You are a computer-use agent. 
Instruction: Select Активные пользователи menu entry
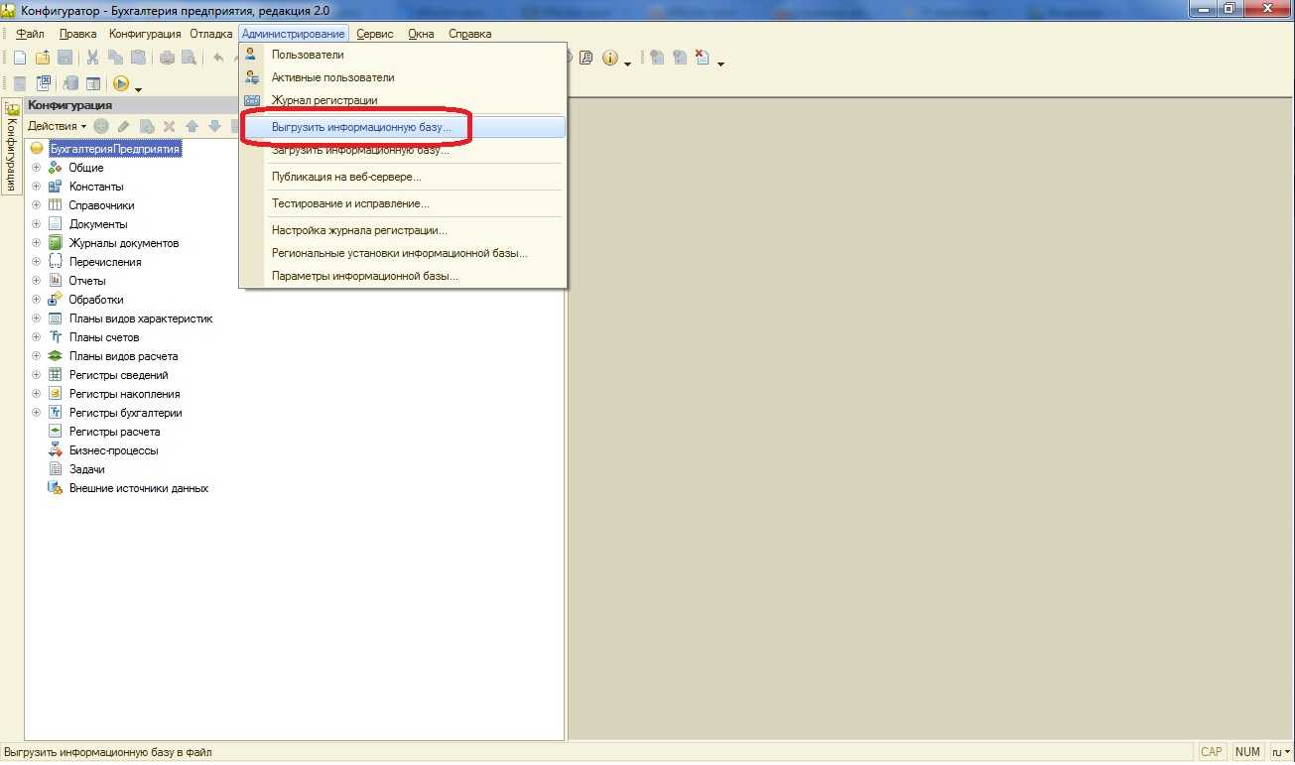(x=403, y=77)
